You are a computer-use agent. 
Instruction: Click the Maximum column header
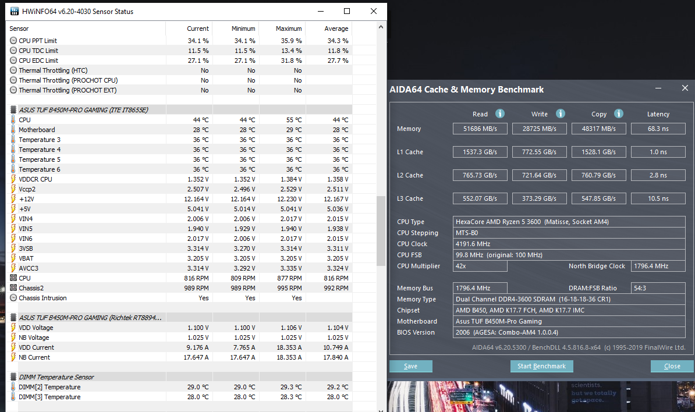pos(282,29)
